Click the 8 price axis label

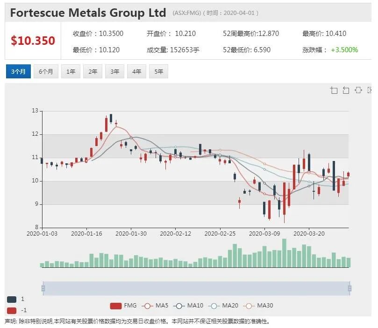(x=36, y=227)
